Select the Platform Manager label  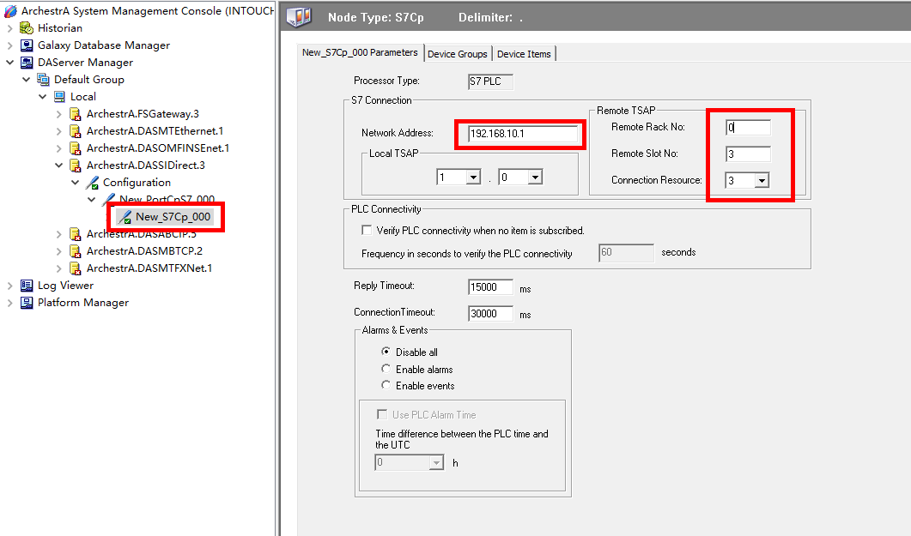[83, 302]
